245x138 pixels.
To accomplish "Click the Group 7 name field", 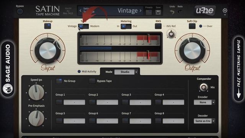I will pyautogui.click(x=140, y=121).
